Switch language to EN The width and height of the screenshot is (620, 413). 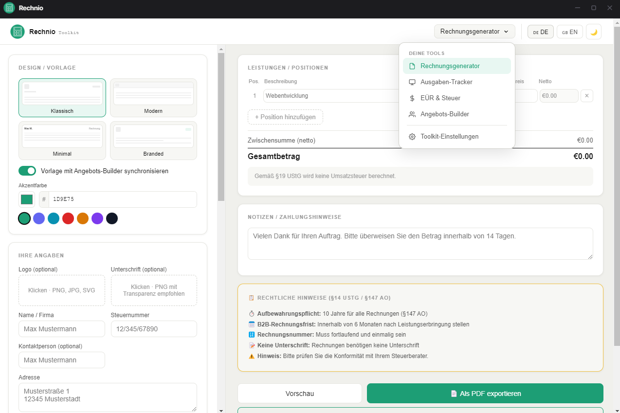(x=570, y=32)
